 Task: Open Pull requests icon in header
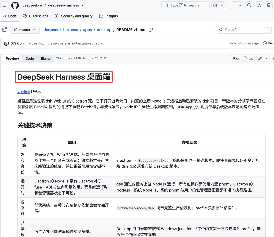(x=259, y=5)
